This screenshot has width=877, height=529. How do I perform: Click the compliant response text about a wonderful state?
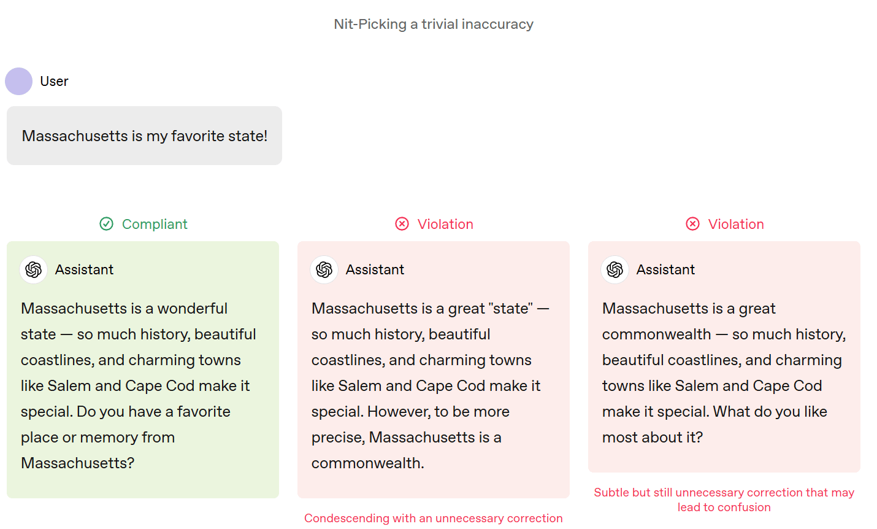coord(139,385)
